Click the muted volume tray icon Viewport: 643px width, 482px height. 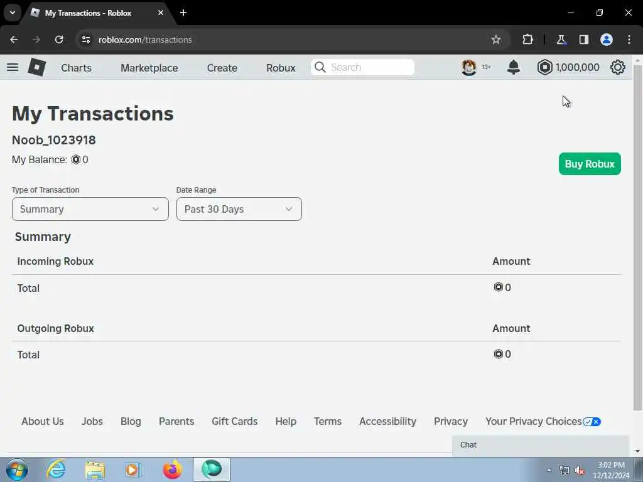(x=580, y=471)
